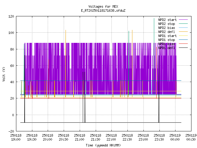Click the y-axis tick value 20
Screen dimensions: 197x148
[x=12, y=98]
